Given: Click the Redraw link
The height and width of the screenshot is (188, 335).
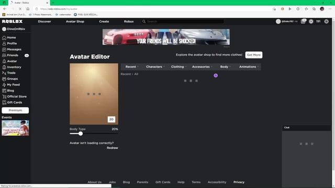Looking at the screenshot, I should (x=113, y=148).
